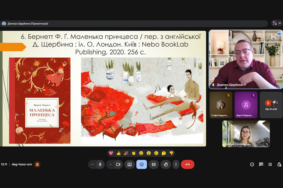Send the surprised face reaction
Viewport: 283px width, 188px height.
149,153
